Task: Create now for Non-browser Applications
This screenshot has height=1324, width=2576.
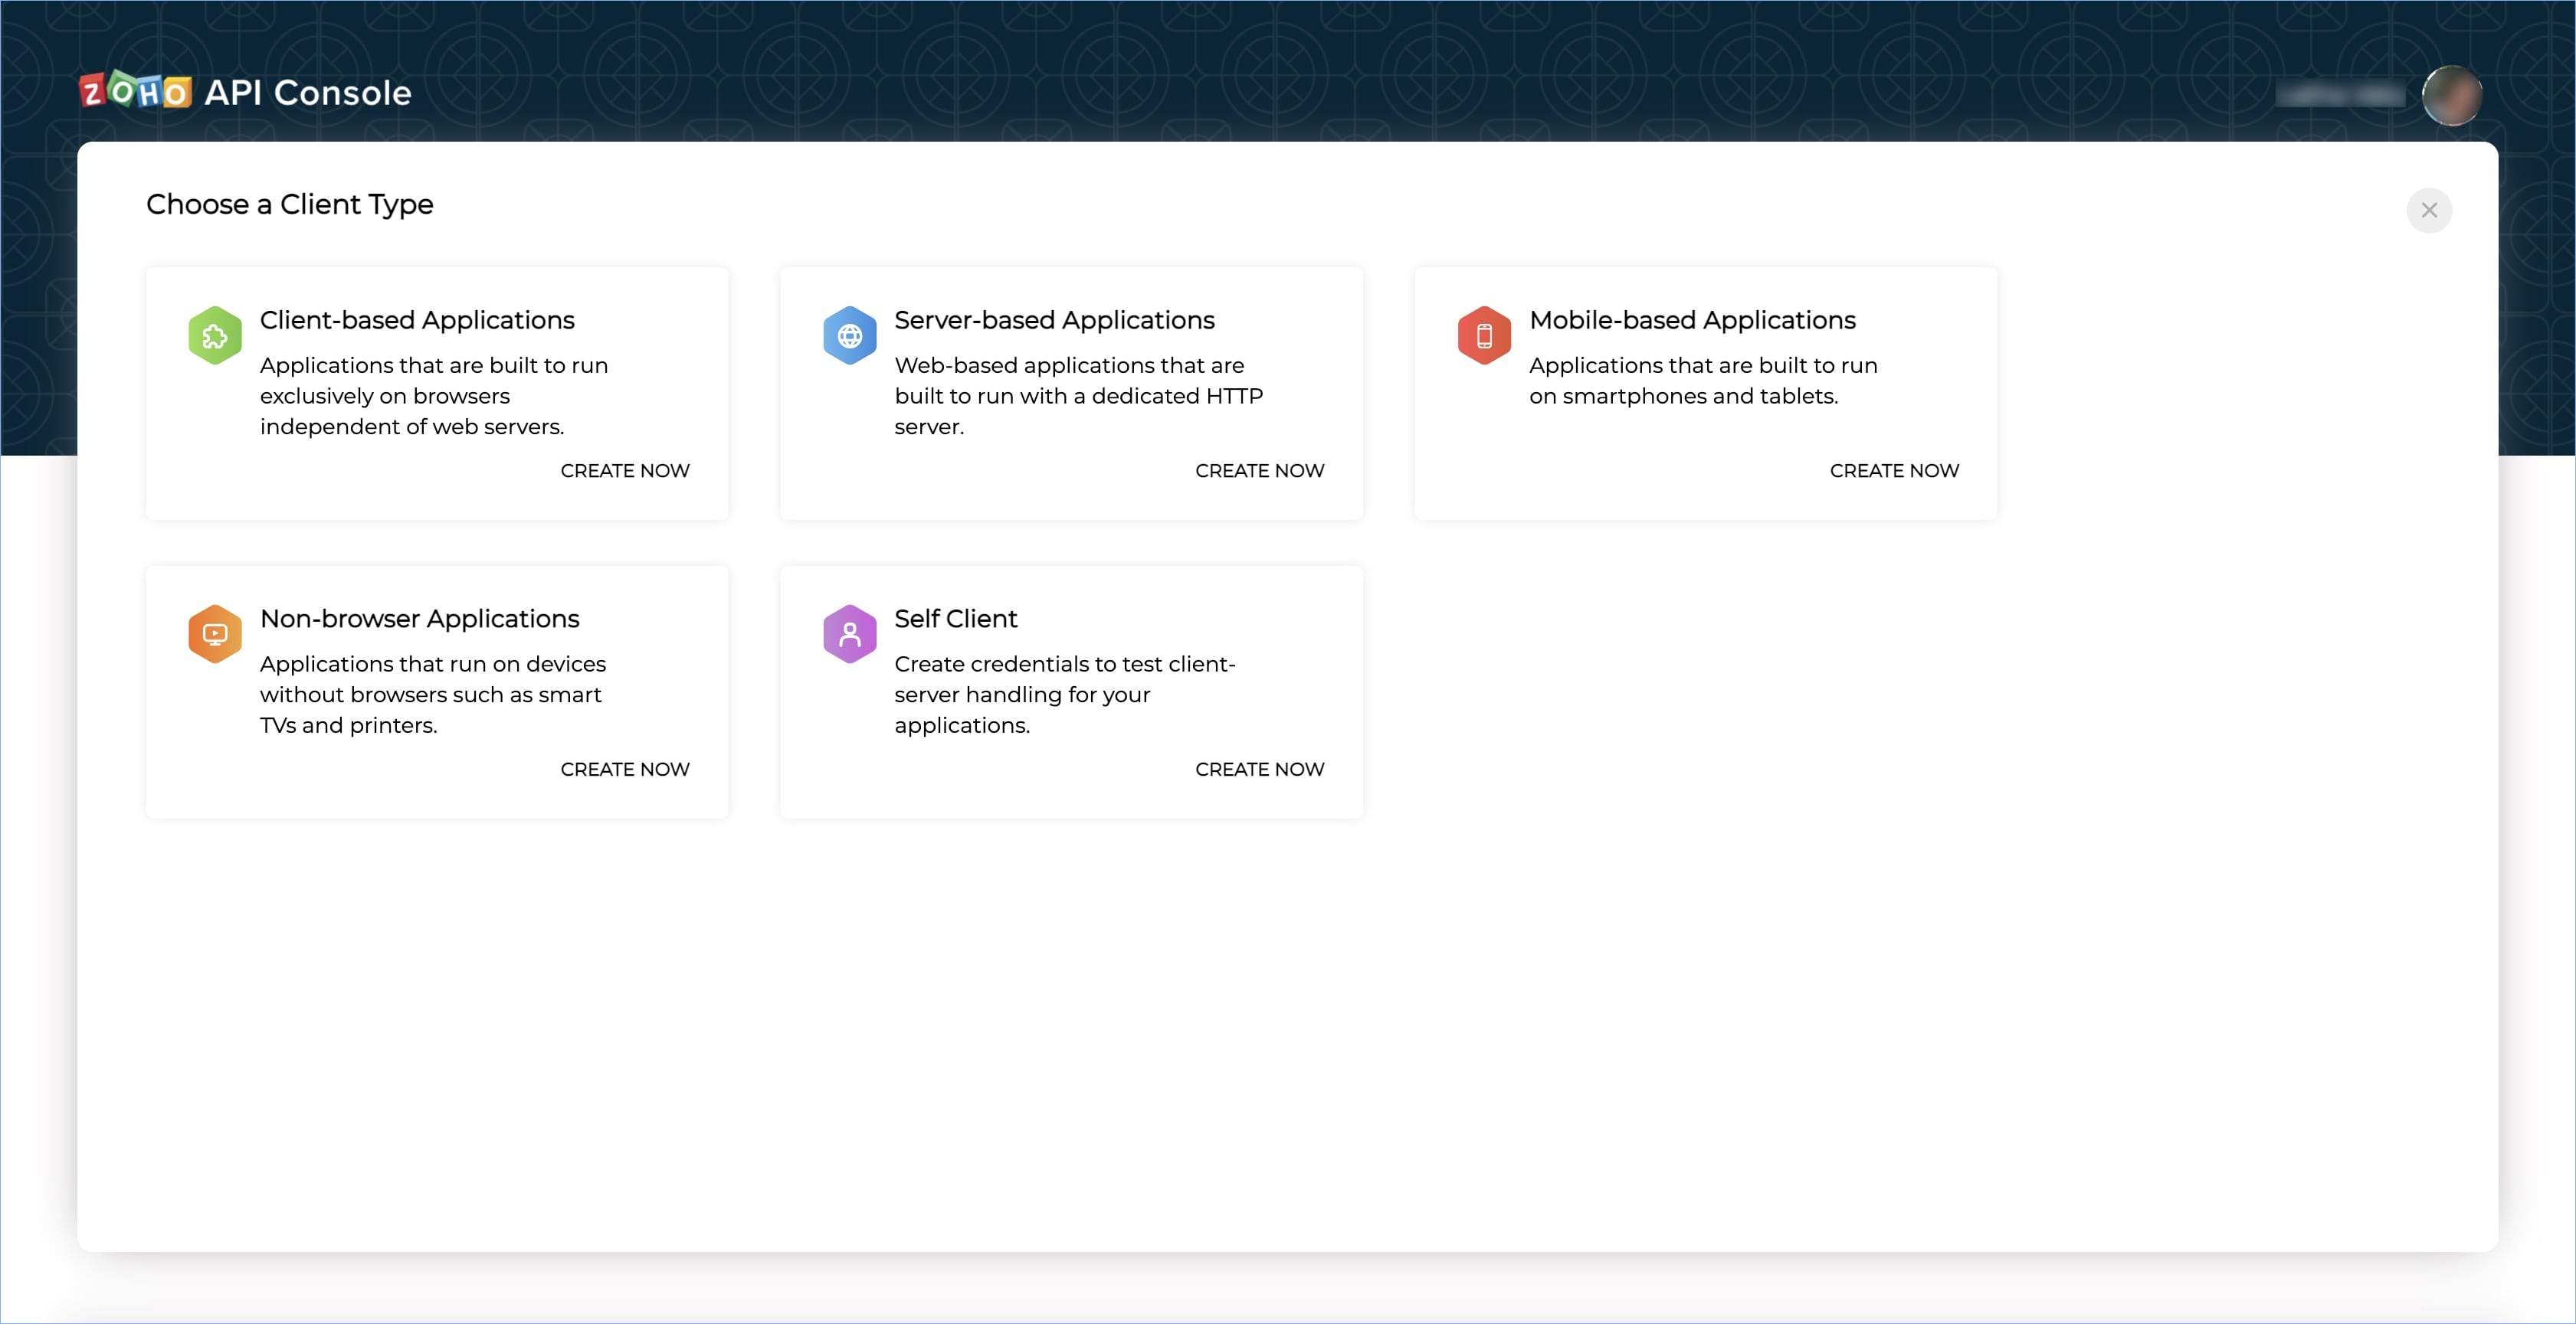Action: (x=624, y=770)
